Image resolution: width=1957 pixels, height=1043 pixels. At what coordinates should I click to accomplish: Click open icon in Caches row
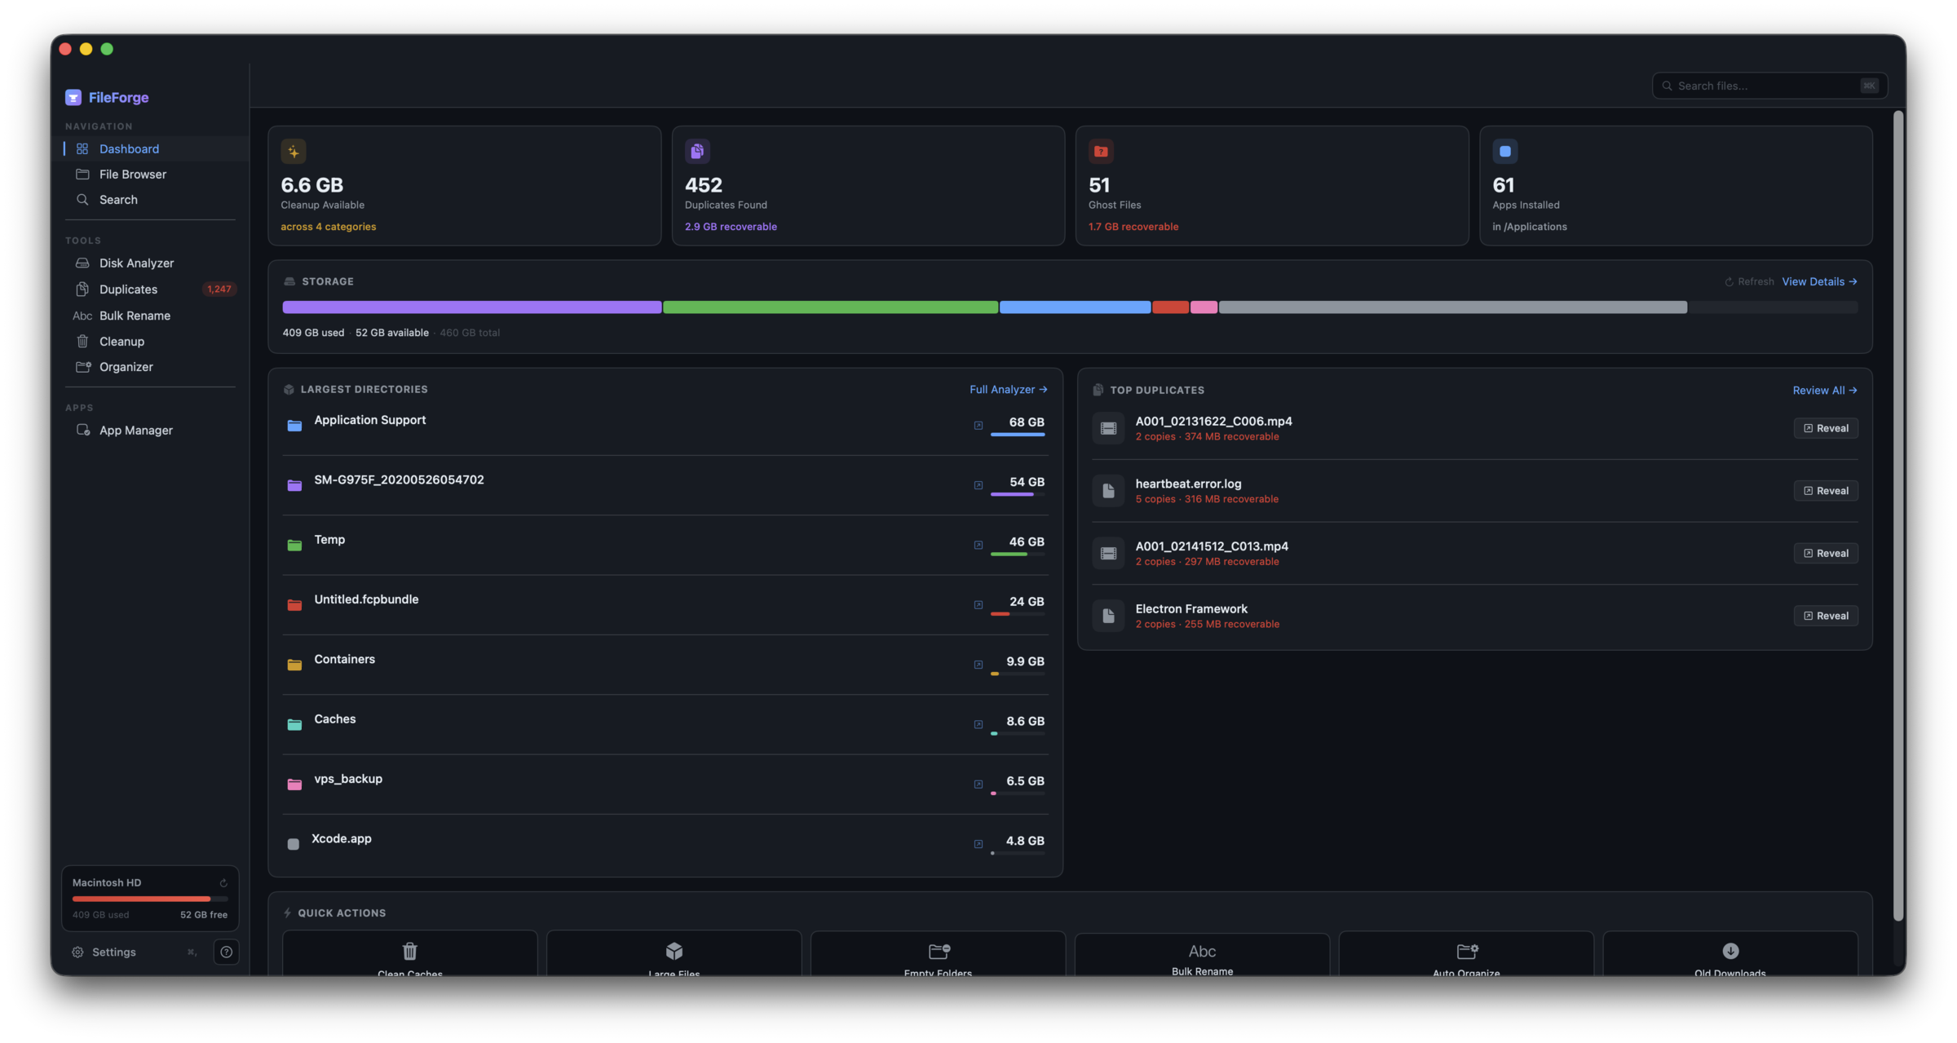(x=978, y=724)
